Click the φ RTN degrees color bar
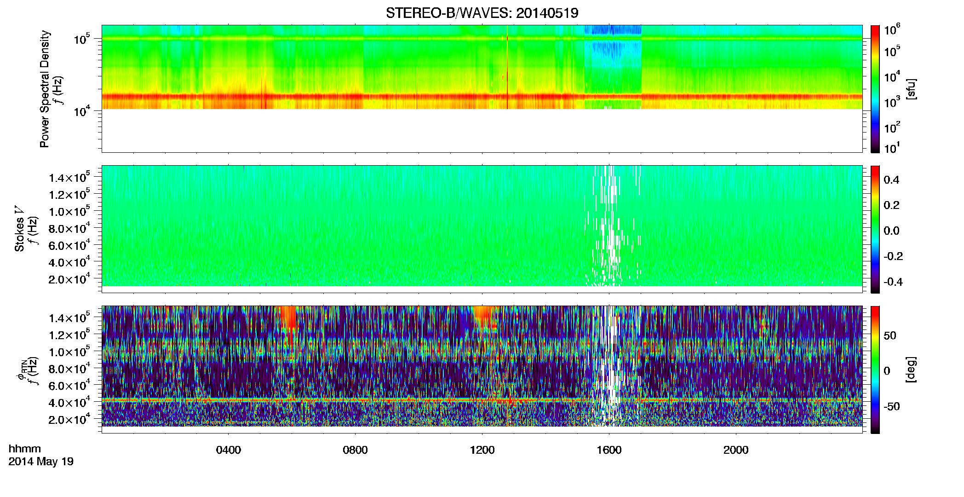Viewport: 964px width, 497px height. [875, 370]
